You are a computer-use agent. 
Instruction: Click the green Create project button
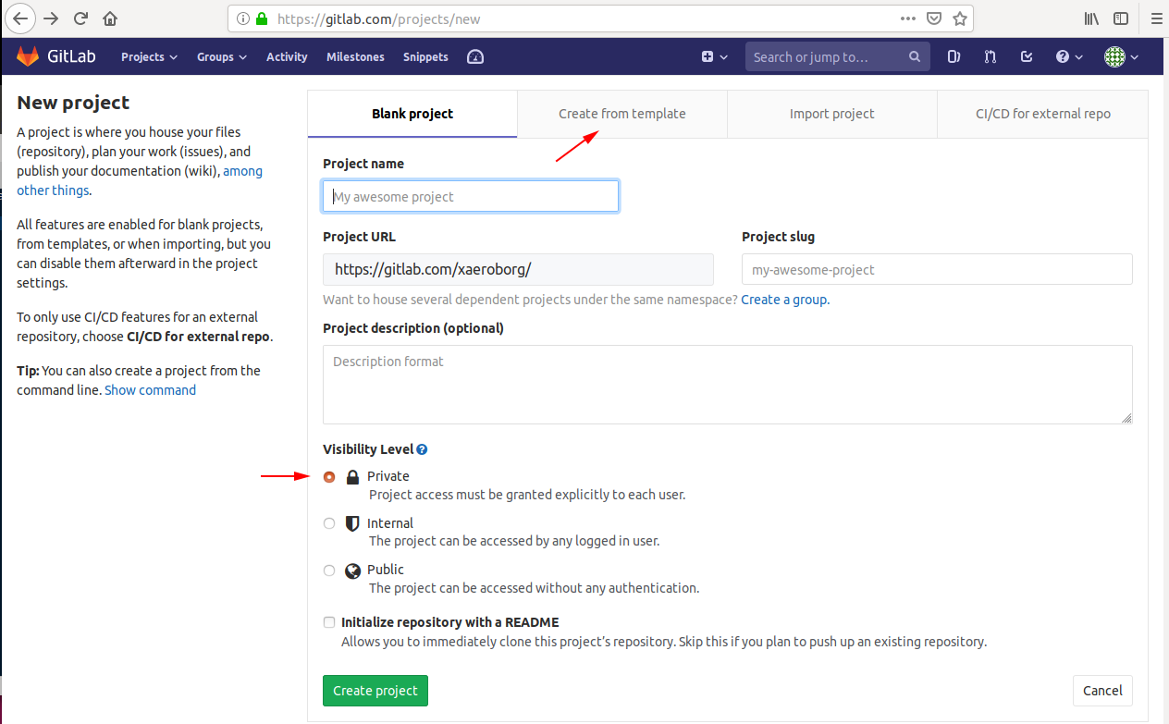coord(375,690)
